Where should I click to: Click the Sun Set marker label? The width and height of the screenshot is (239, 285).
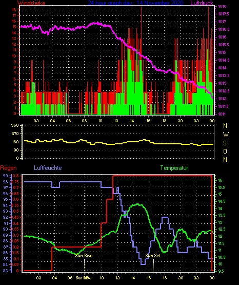[153, 256]
